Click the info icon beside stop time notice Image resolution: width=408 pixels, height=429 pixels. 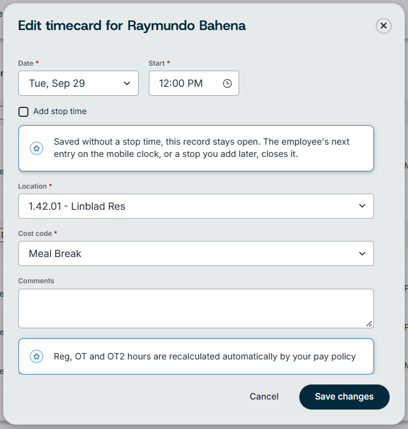(36, 149)
